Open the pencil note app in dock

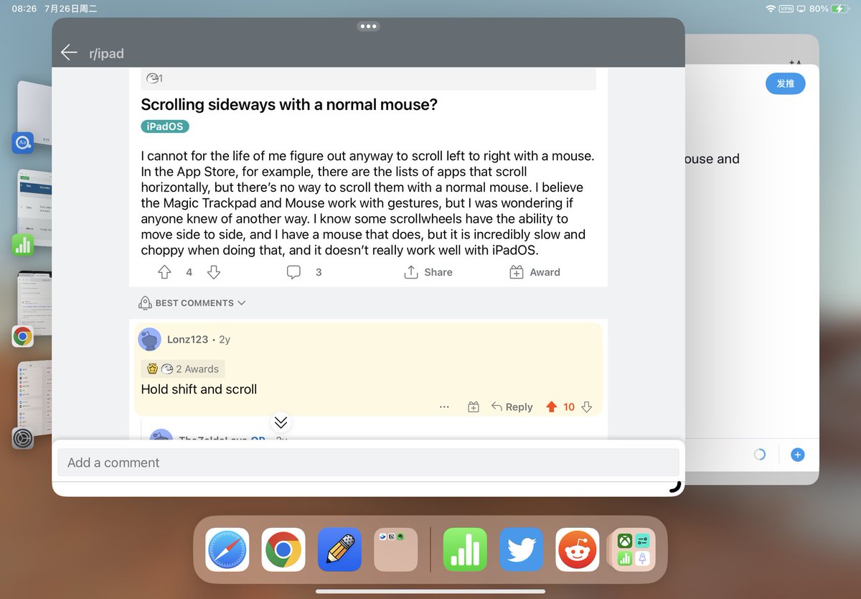point(339,549)
